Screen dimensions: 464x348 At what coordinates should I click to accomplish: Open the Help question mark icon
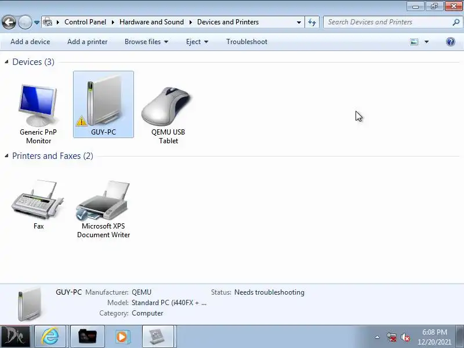pyautogui.click(x=451, y=42)
